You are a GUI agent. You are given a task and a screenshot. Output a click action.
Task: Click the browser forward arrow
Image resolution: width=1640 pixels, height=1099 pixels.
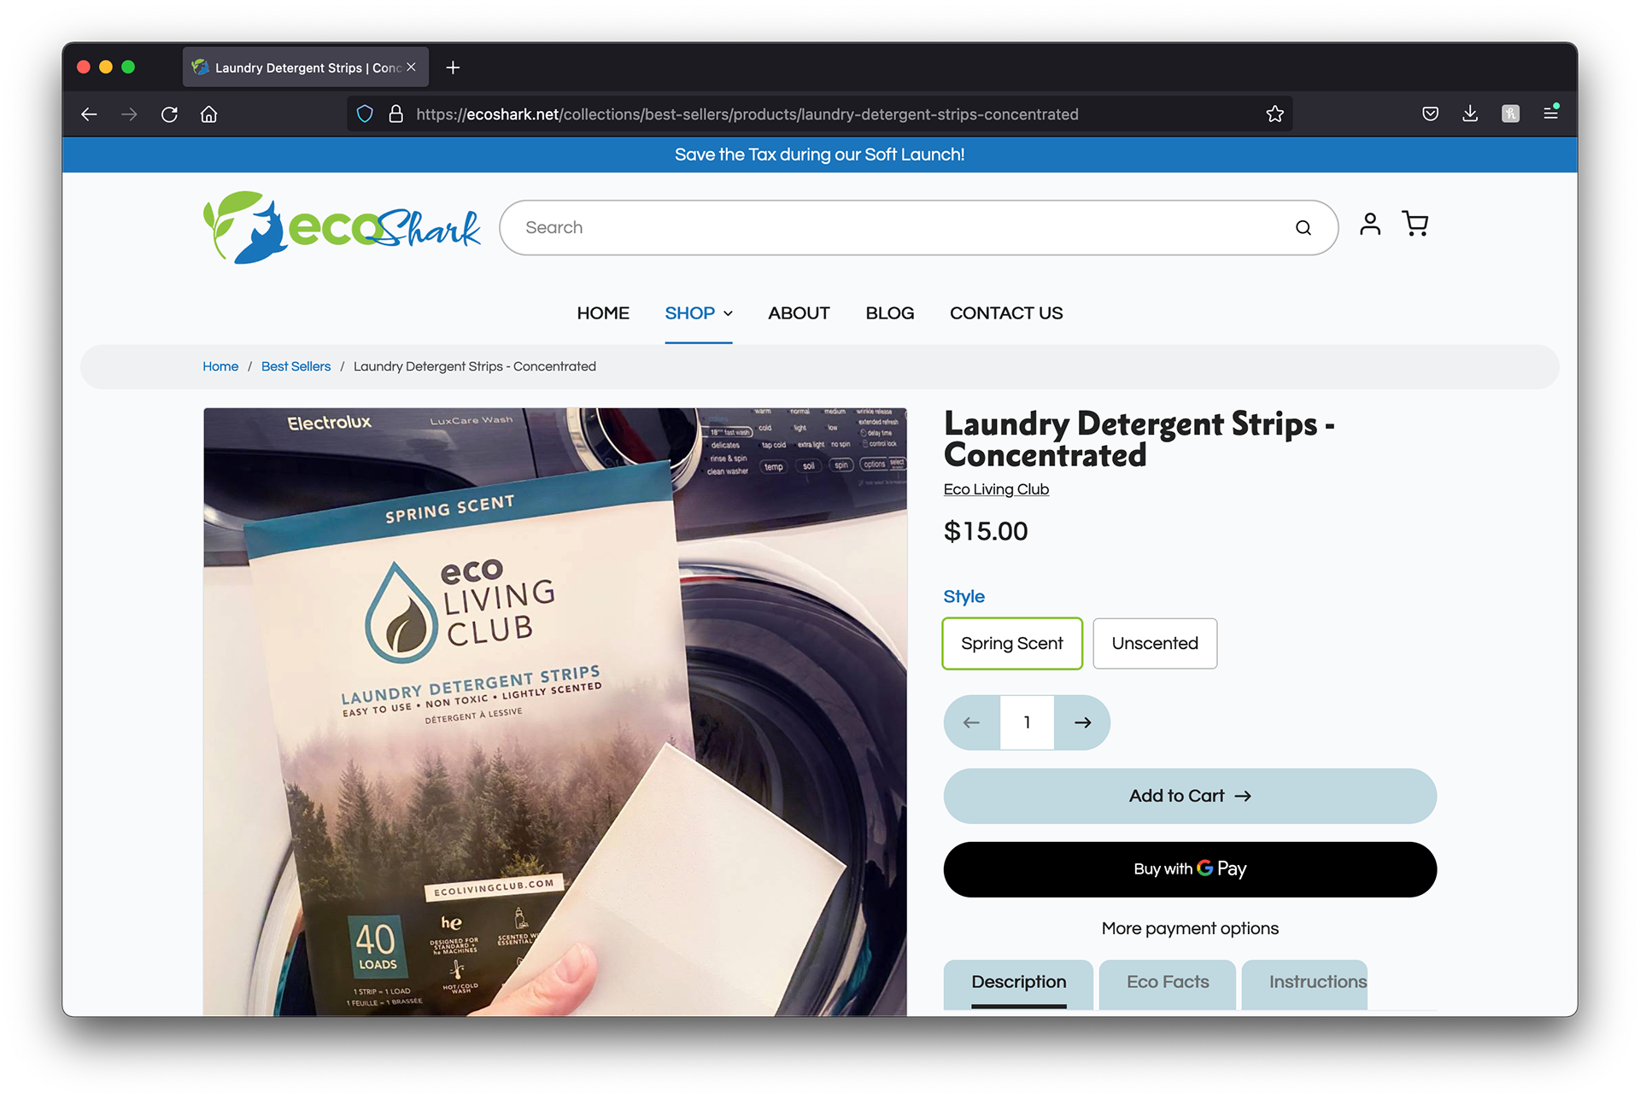tap(129, 114)
